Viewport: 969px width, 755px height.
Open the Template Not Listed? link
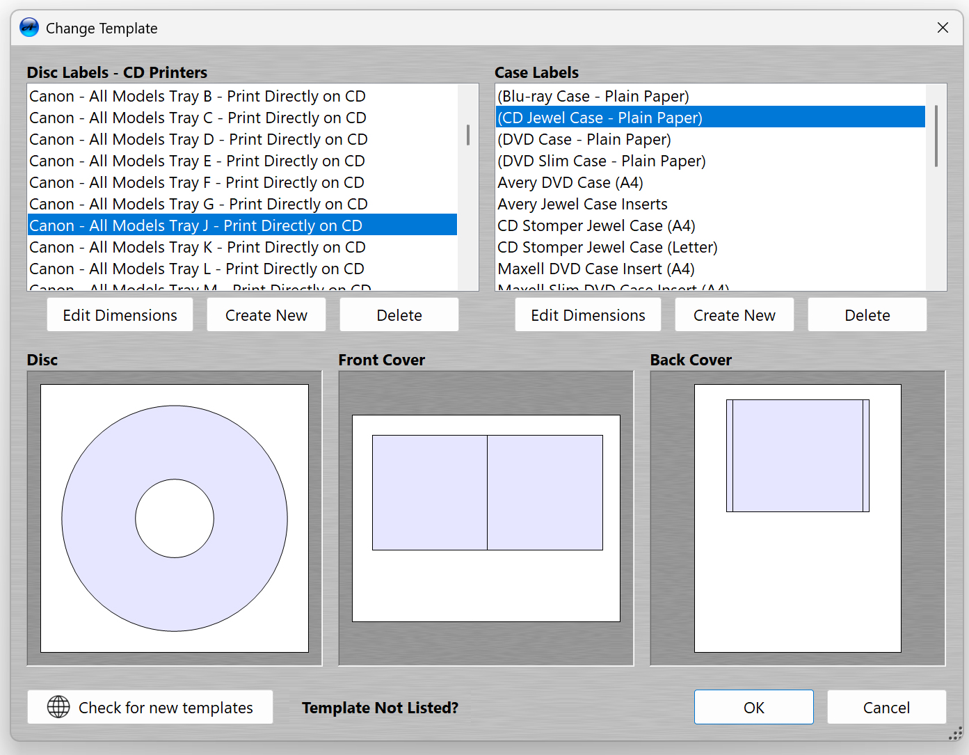pos(380,708)
